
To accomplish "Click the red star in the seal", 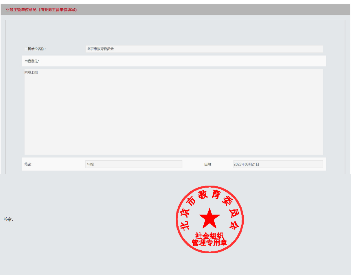I will coord(210,218).
